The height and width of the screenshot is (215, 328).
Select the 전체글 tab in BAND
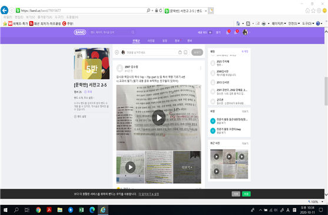click(136, 41)
